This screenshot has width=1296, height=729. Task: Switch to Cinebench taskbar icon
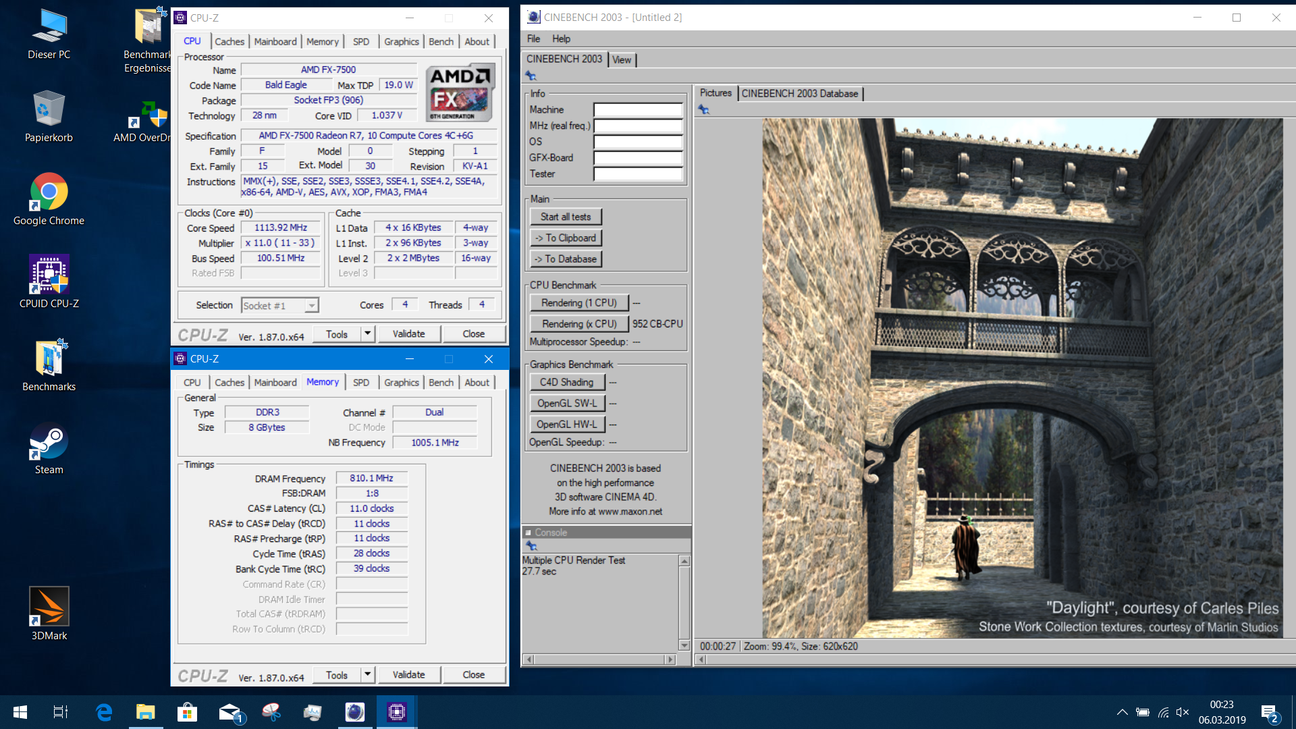pos(355,712)
